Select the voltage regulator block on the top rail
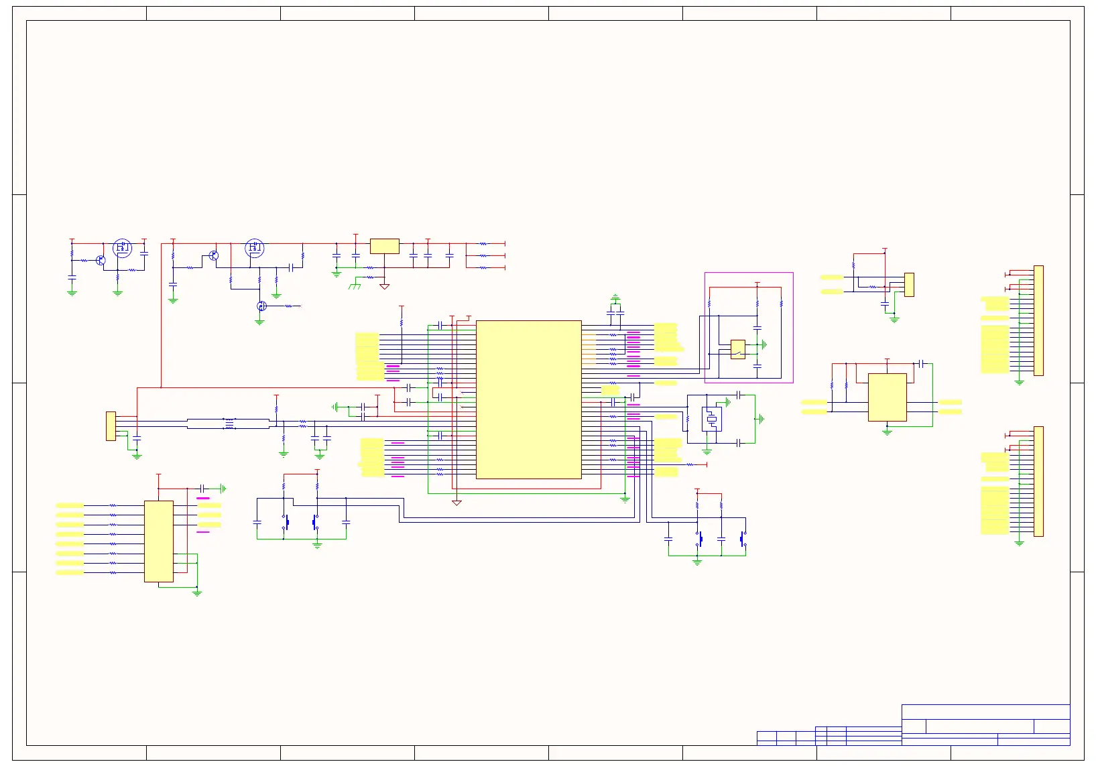The height and width of the screenshot is (768, 1098). coord(385,246)
